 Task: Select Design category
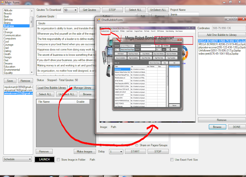pos(8,57)
